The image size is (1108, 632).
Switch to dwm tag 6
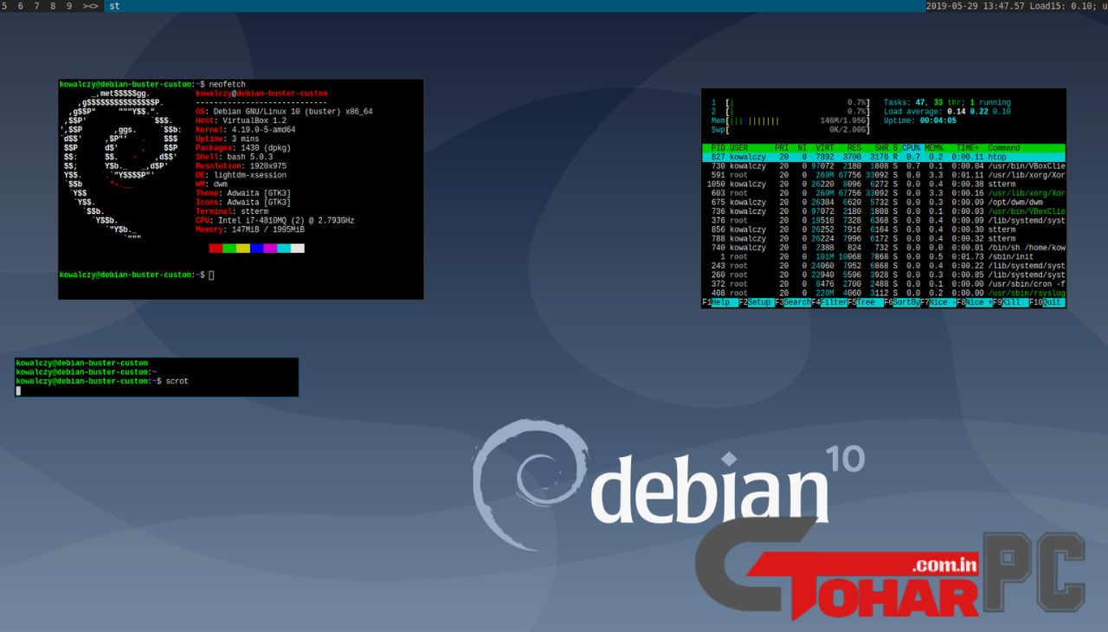click(x=21, y=6)
